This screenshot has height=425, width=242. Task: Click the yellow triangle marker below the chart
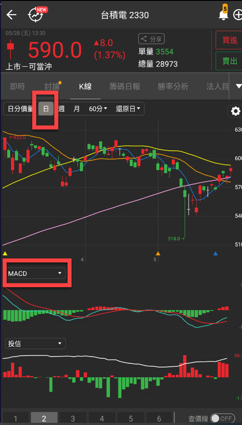pyautogui.click(x=5, y=254)
